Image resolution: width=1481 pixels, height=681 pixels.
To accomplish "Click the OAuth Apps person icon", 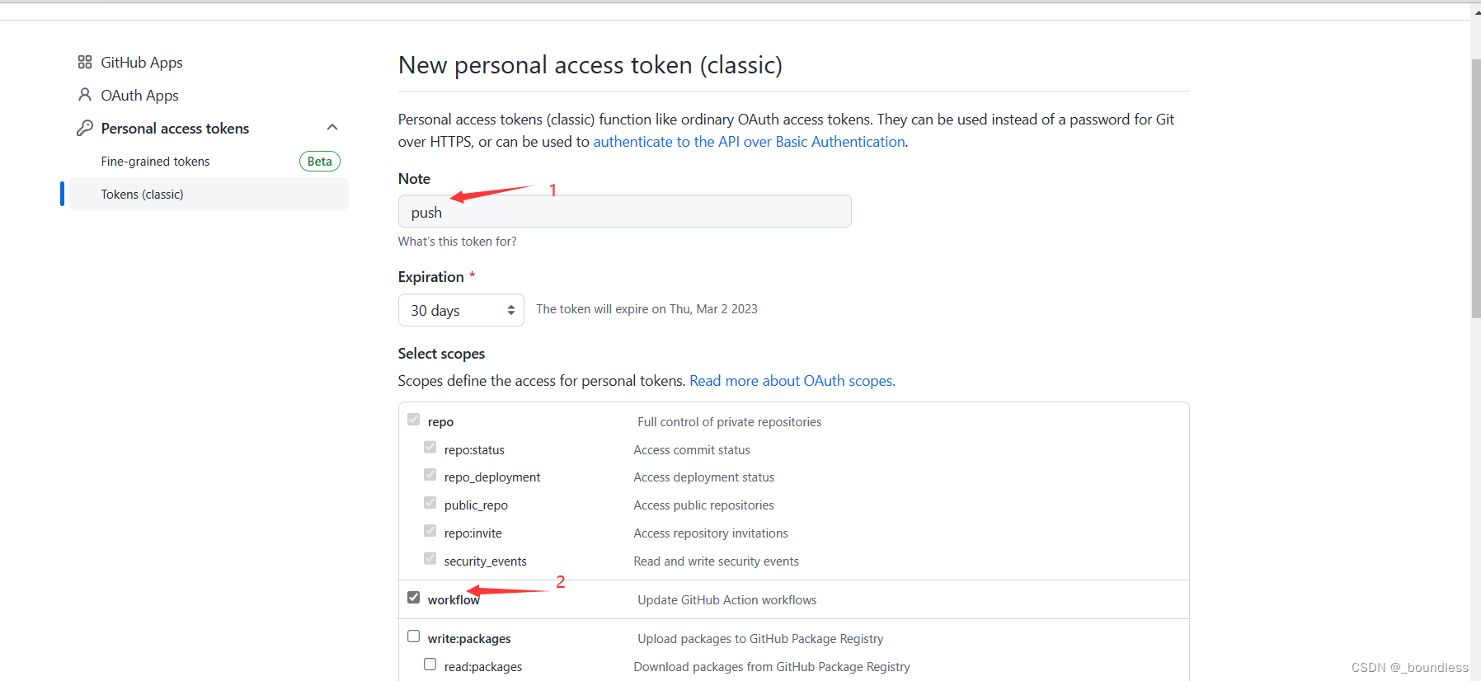I will [x=84, y=95].
